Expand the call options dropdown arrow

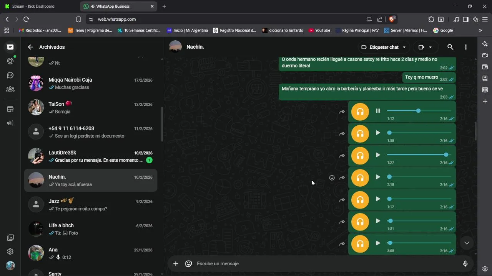(x=430, y=47)
